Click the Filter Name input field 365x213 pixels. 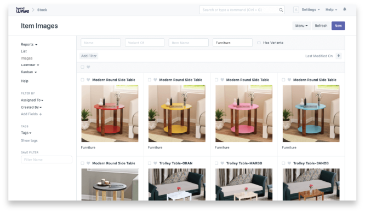(47, 159)
